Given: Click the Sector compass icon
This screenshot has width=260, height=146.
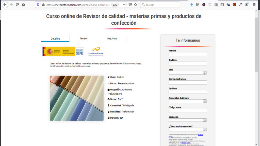Looking at the screenshot, I should tap(108, 99).
